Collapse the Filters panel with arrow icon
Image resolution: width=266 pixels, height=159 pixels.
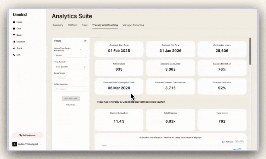coord(85,41)
